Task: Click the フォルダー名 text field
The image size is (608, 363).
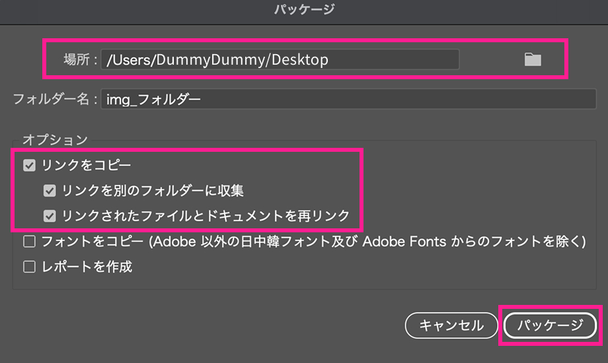Action: 348,99
